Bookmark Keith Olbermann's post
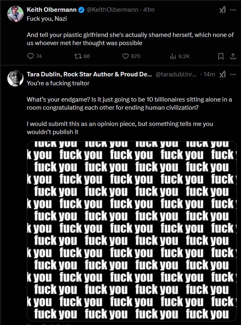 point(221,56)
